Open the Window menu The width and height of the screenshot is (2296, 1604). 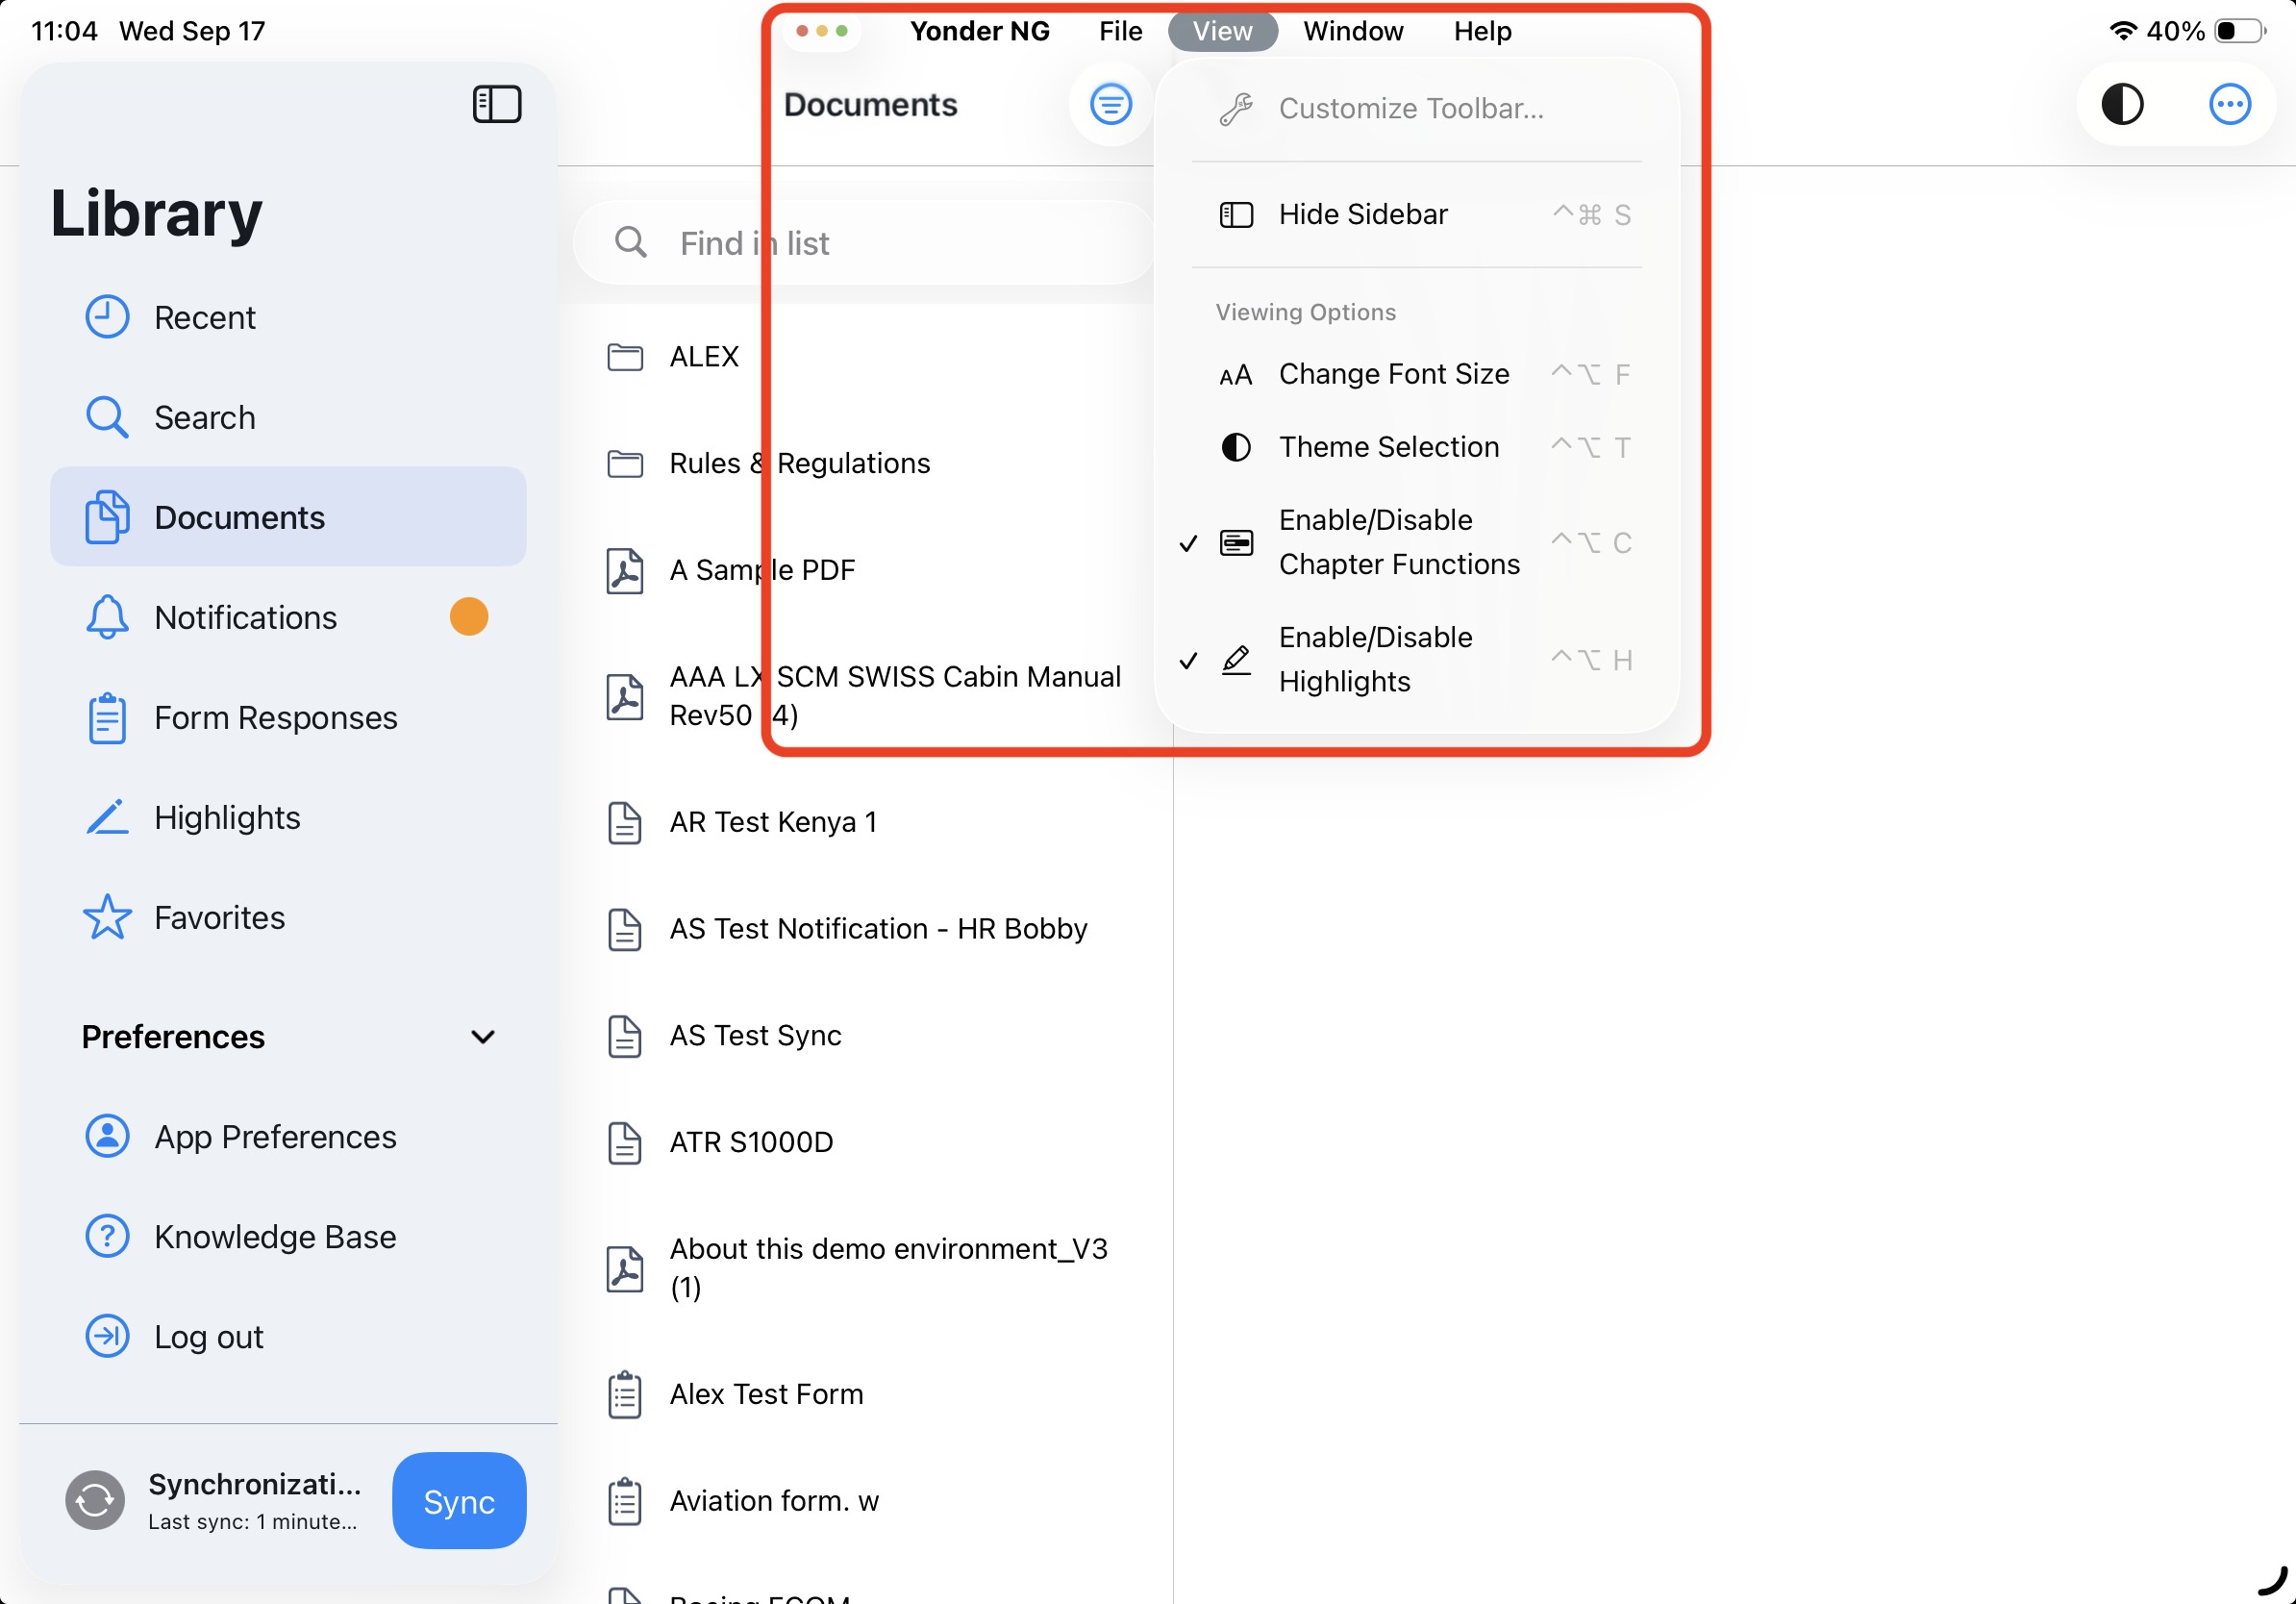click(1352, 31)
